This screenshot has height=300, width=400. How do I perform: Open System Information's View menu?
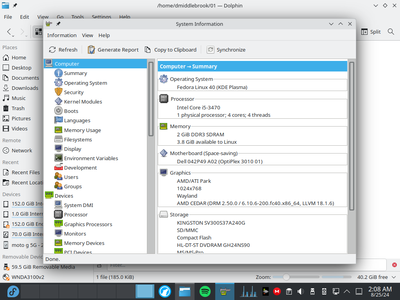click(87, 35)
